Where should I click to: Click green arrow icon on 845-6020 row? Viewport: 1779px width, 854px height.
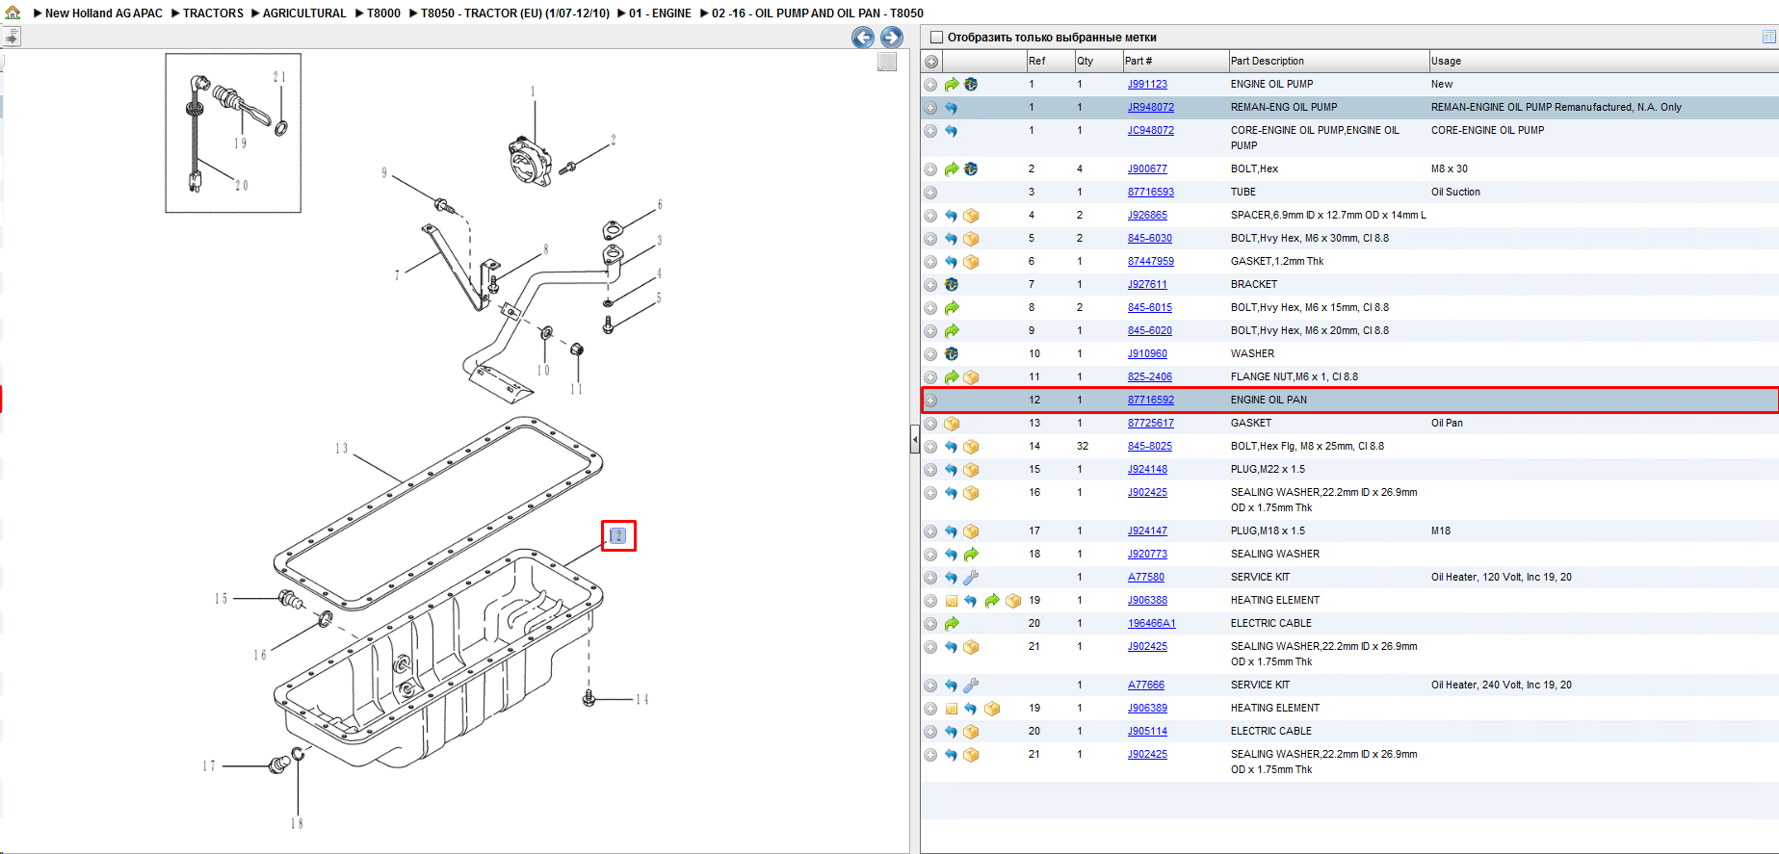click(952, 331)
